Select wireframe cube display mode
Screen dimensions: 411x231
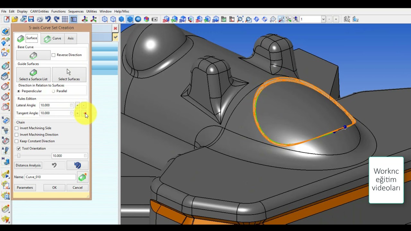click(105, 19)
